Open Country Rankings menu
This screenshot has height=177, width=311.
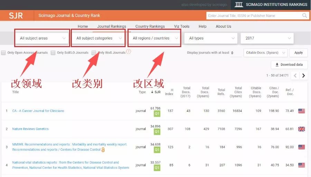(x=150, y=26)
